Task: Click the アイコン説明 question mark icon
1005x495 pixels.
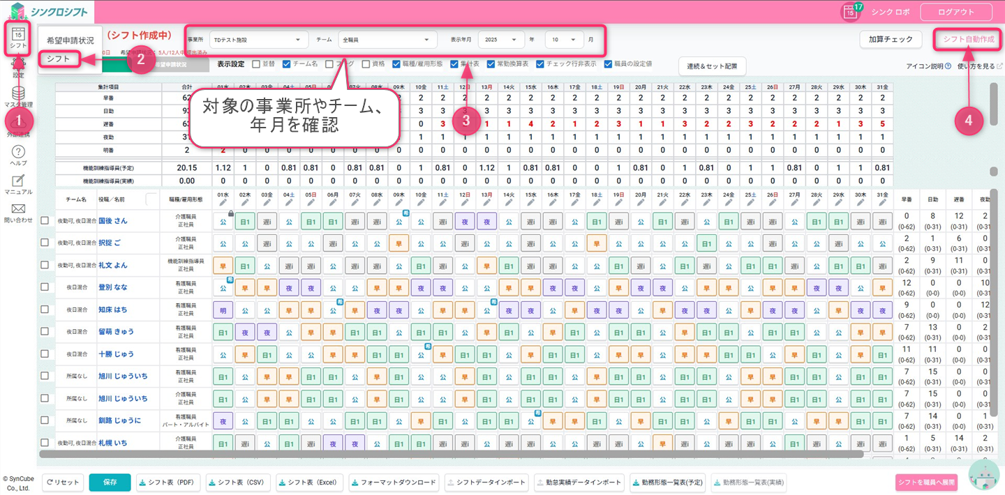Action: (x=948, y=66)
